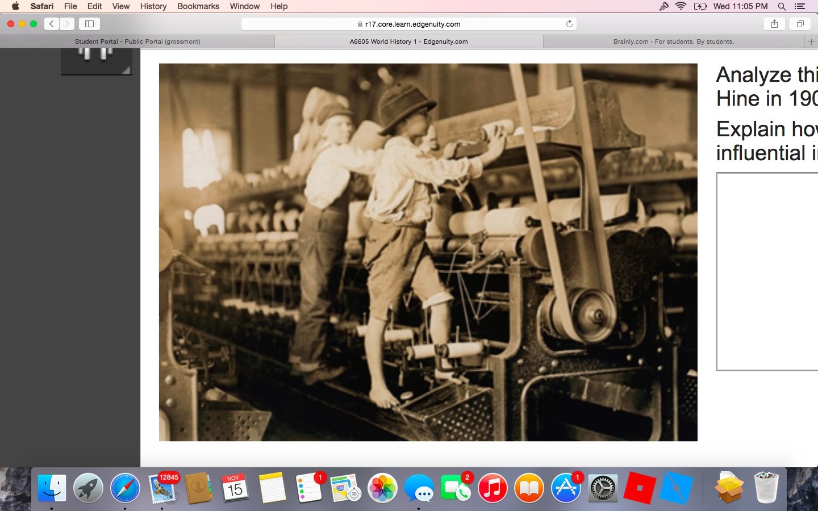The image size is (818, 511).
Task: Show all tabs overview
Action: [800, 24]
